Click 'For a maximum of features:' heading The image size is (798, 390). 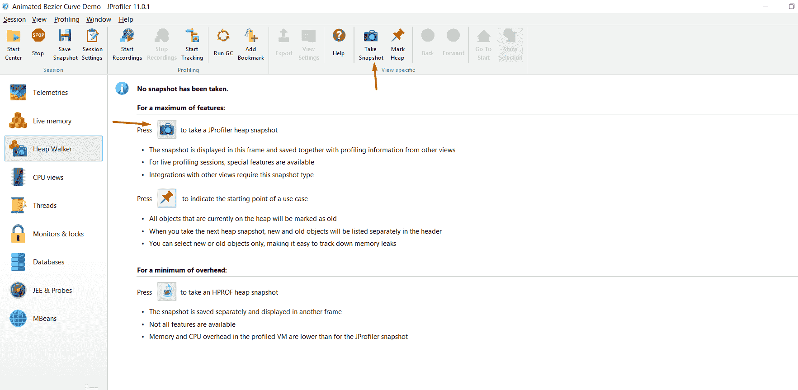coord(181,108)
